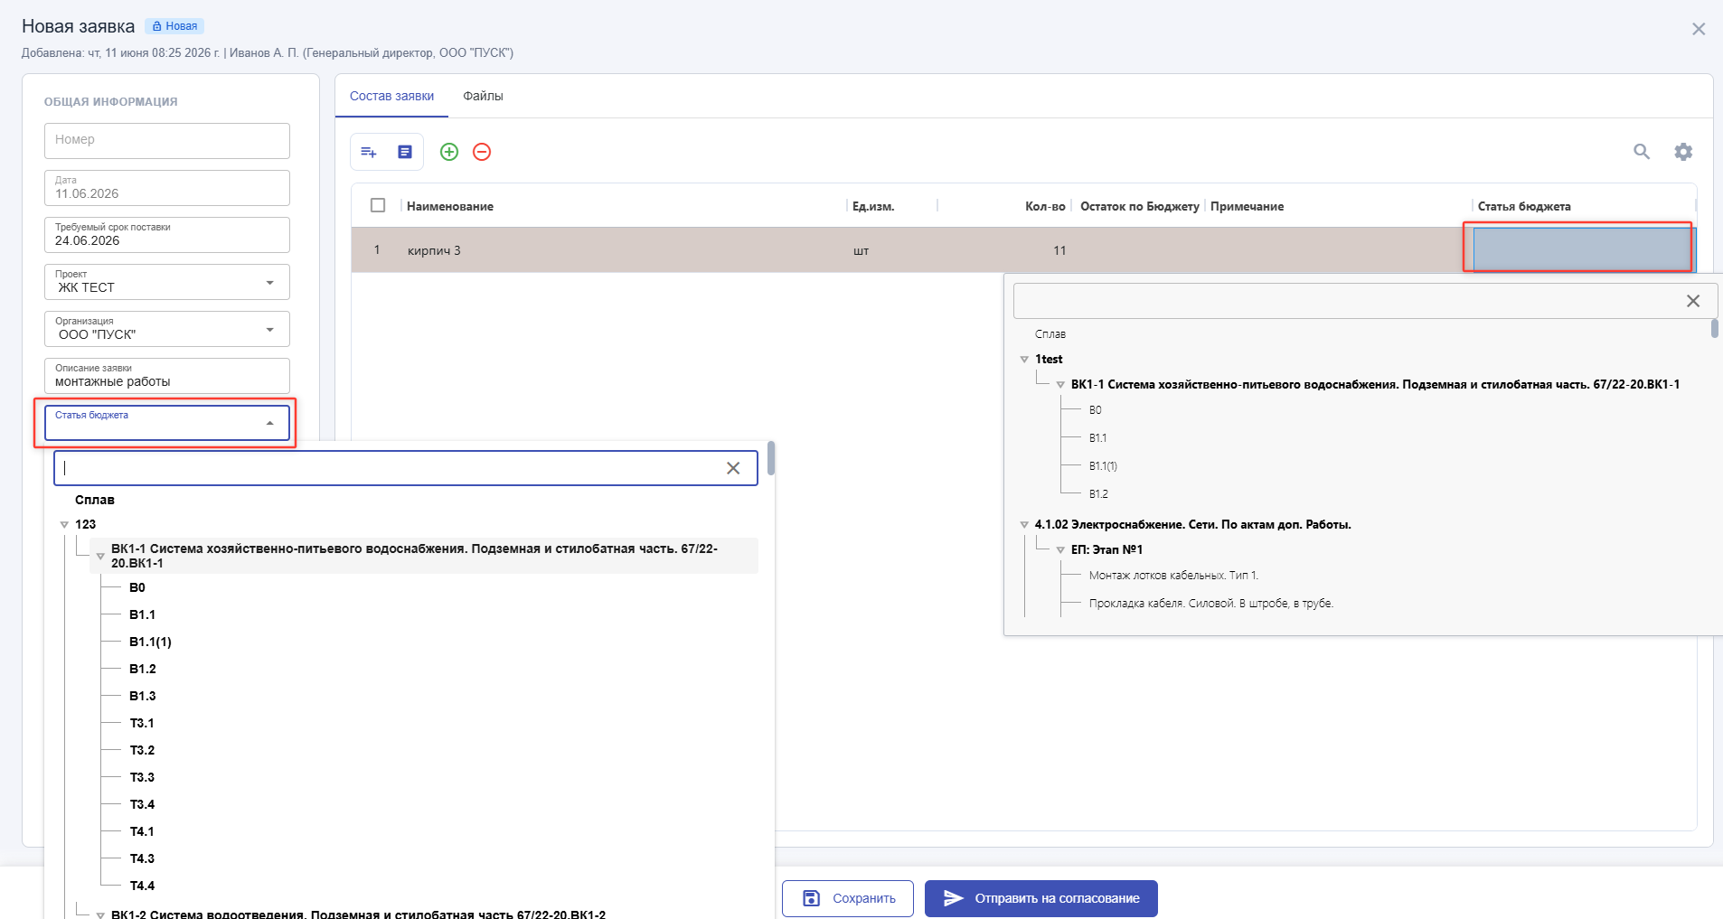
Task: Select Монтаж лотков кабельных. Тип 1.
Action: click(1173, 576)
